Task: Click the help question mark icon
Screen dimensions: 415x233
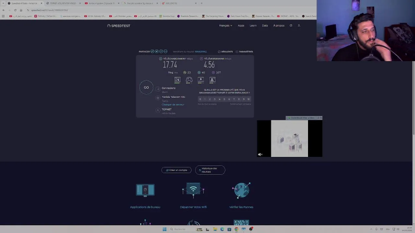Action: click(x=291, y=26)
